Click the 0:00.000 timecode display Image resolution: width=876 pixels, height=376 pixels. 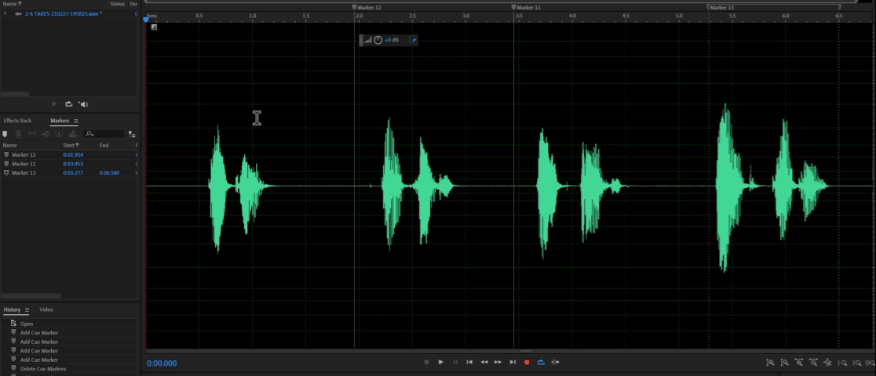(162, 363)
